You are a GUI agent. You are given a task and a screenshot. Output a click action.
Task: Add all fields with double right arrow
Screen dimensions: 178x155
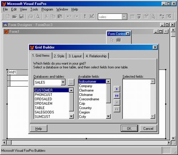click(x=117, y=96)
